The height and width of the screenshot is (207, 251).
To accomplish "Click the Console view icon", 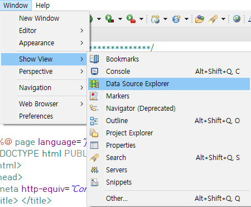I will coord(94,72).
